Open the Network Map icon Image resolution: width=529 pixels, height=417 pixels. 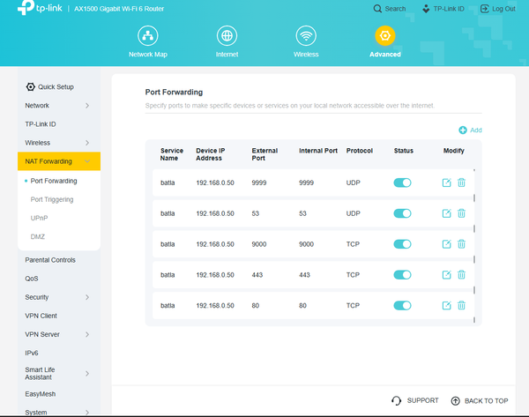(x=148, y=36)
